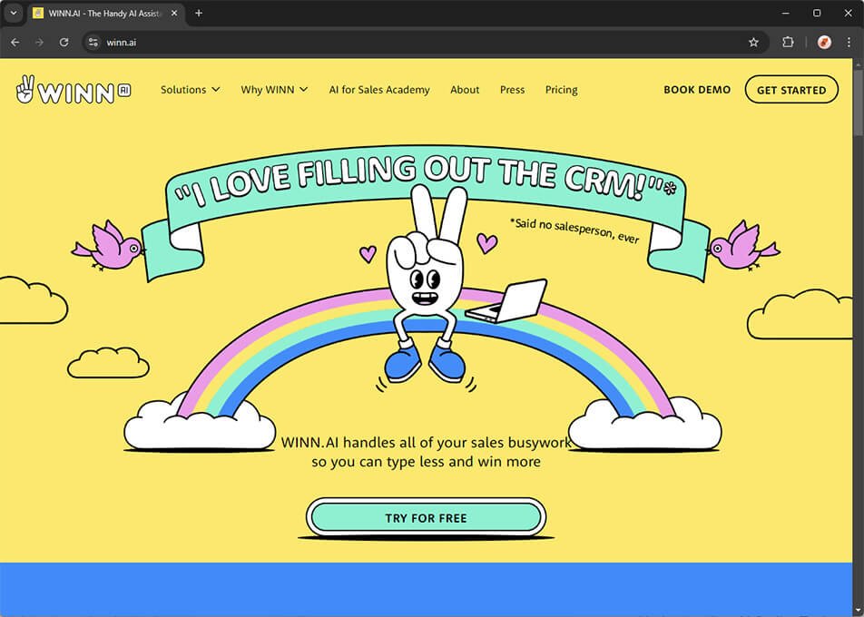Click 'WINN.AI handles all of your sales busywork' text
Image resolution: width=864 pixels, height=617 pixels.
(426, 443)
